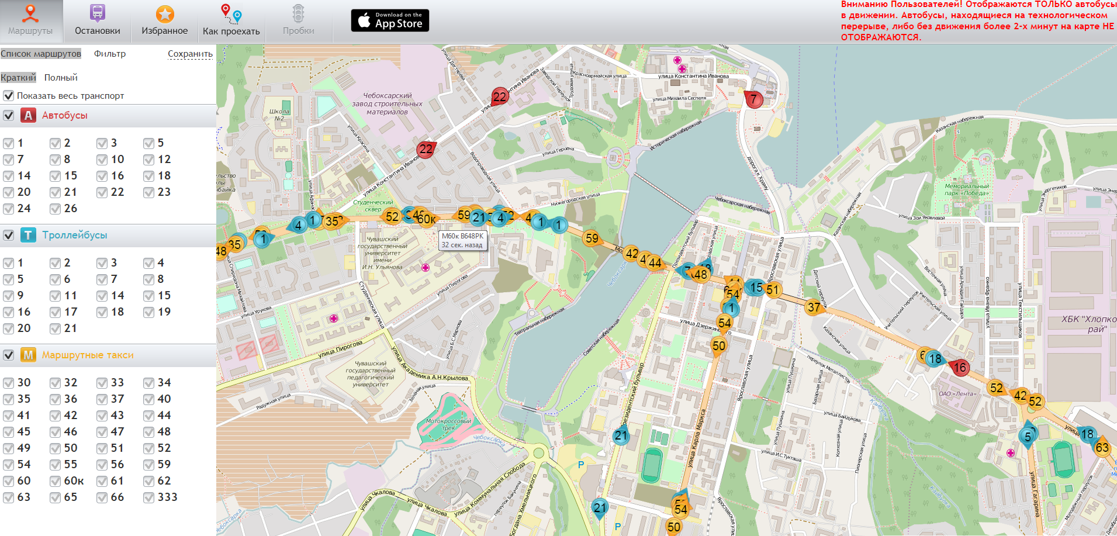Collapse the Автобусы section header
This screenshot has height=536, width=1117.
(64, 115)
